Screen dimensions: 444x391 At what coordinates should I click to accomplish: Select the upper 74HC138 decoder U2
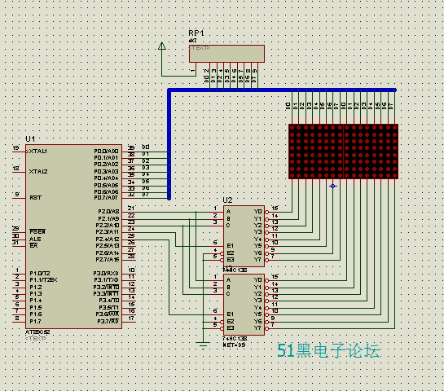tap(244, 236)
